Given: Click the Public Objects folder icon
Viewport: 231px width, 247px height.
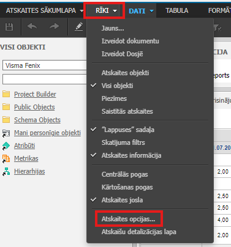Looking at the screenshot, I should 6,107.
